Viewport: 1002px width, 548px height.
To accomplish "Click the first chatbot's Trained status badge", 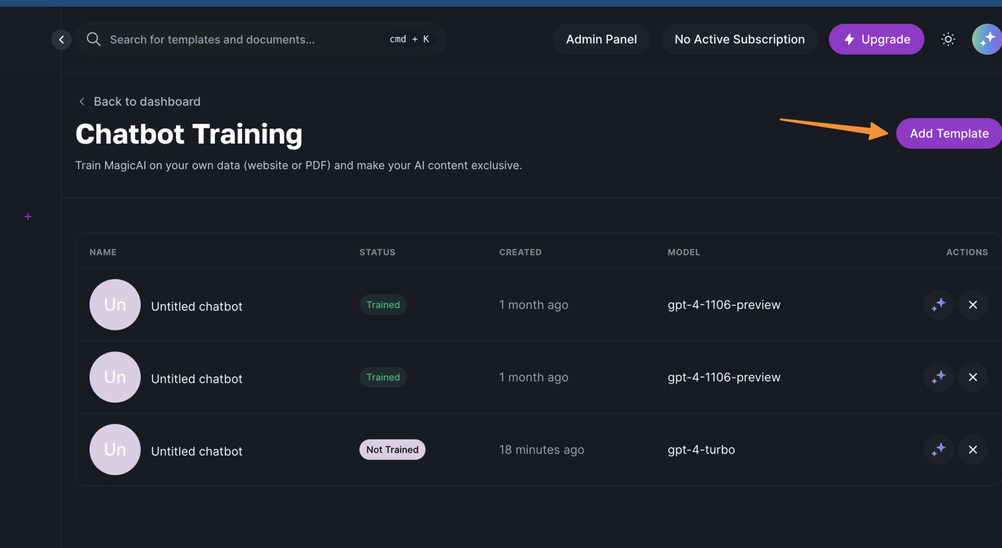I will click(x=383, y=305).
